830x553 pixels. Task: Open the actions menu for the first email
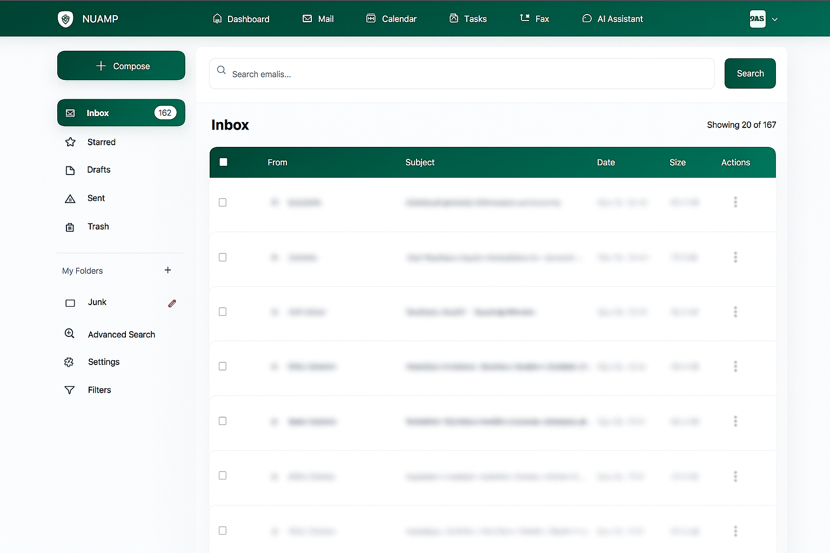735,202
